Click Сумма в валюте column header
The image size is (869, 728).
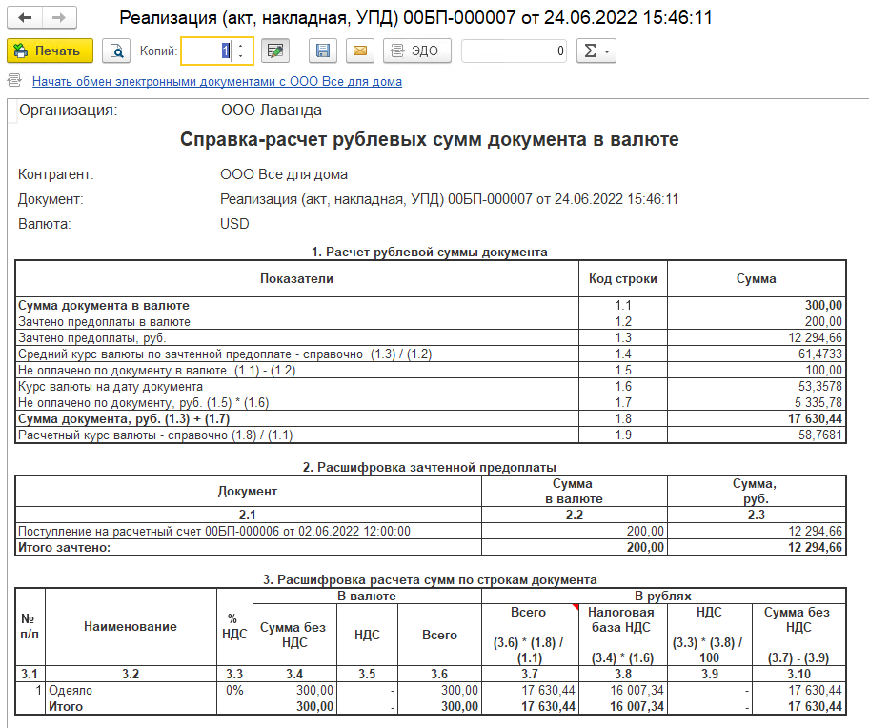(575, 491)
